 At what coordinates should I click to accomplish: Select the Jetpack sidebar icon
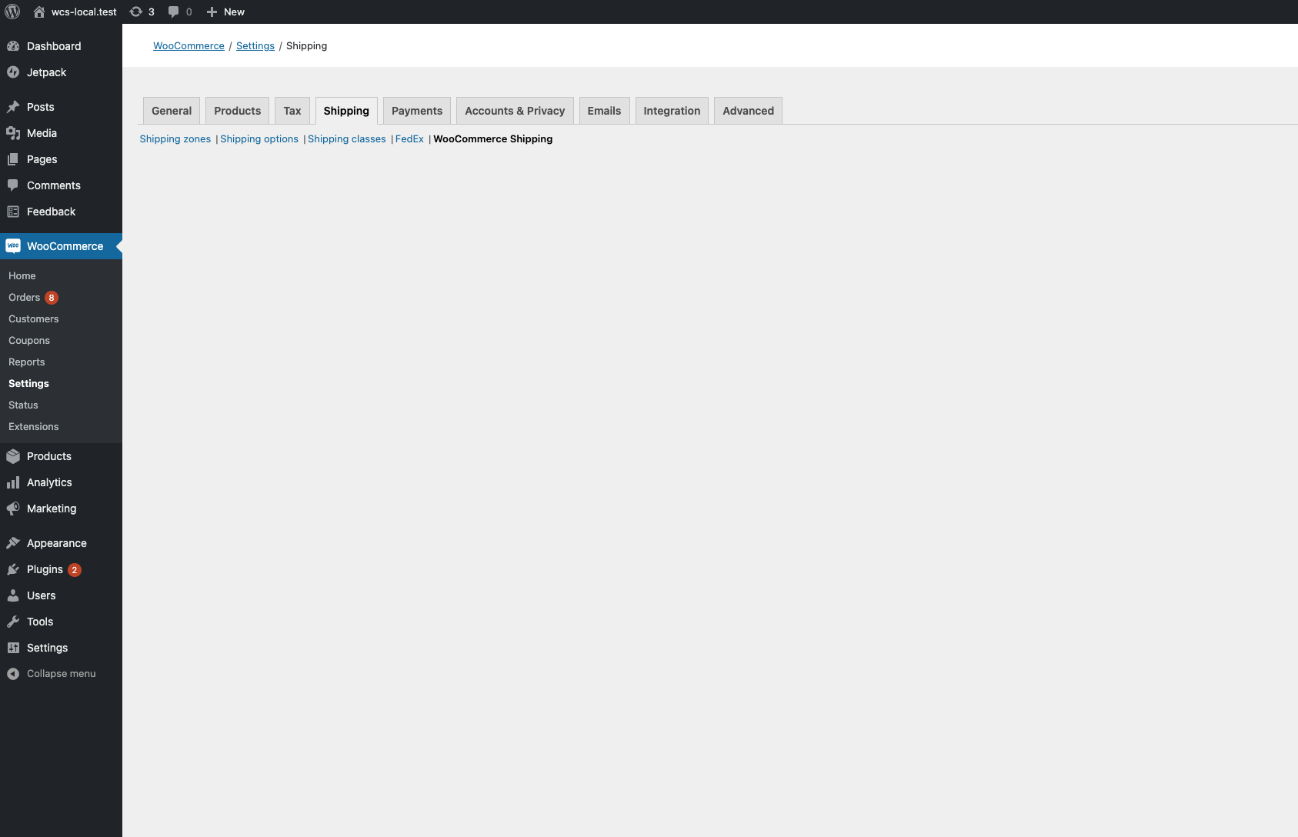15,72
